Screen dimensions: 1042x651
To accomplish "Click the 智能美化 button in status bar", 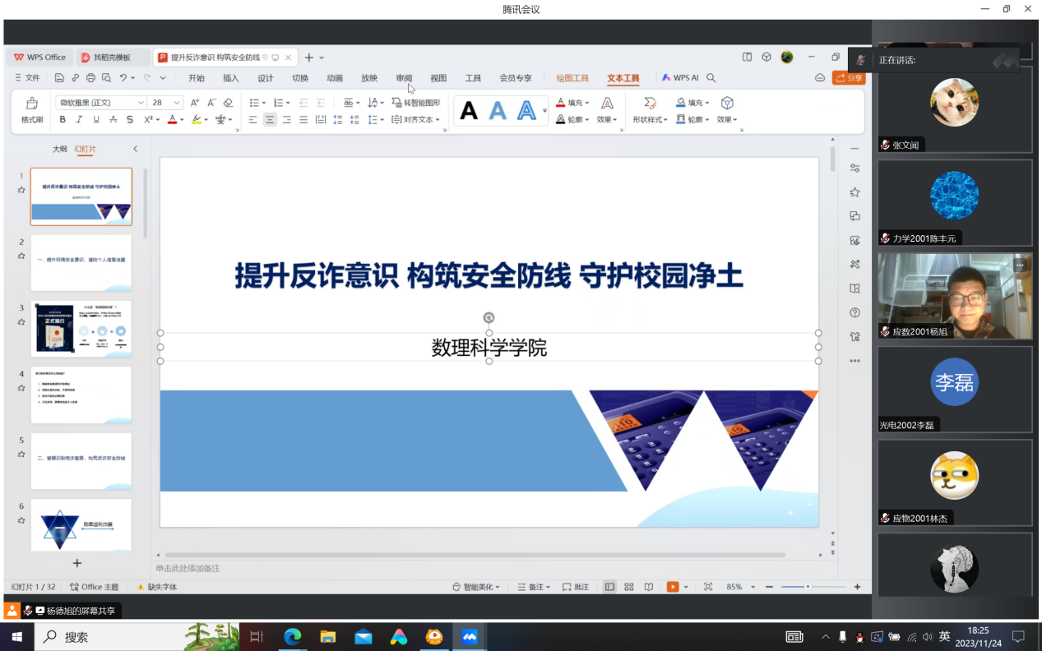I will coord(476,587).
